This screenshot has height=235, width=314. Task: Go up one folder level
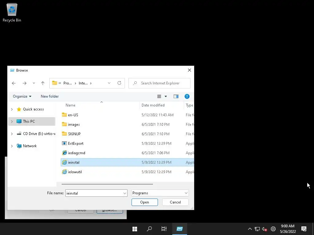point(43,83)
